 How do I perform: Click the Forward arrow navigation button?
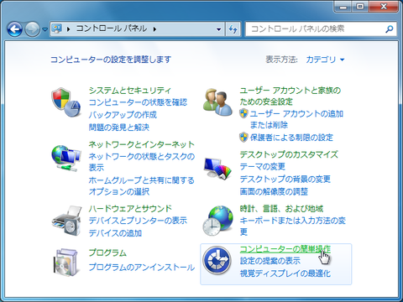click(33, 29)
